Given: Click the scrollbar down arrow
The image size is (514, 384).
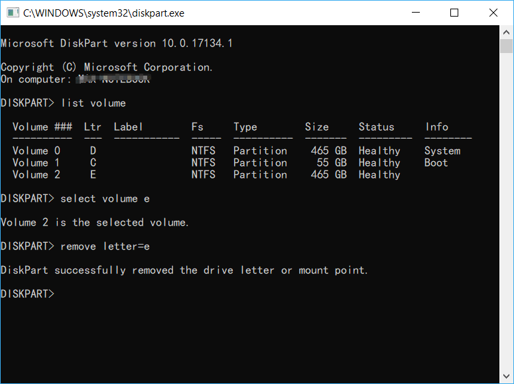Looking at the screenshot, I should point(507,377).
